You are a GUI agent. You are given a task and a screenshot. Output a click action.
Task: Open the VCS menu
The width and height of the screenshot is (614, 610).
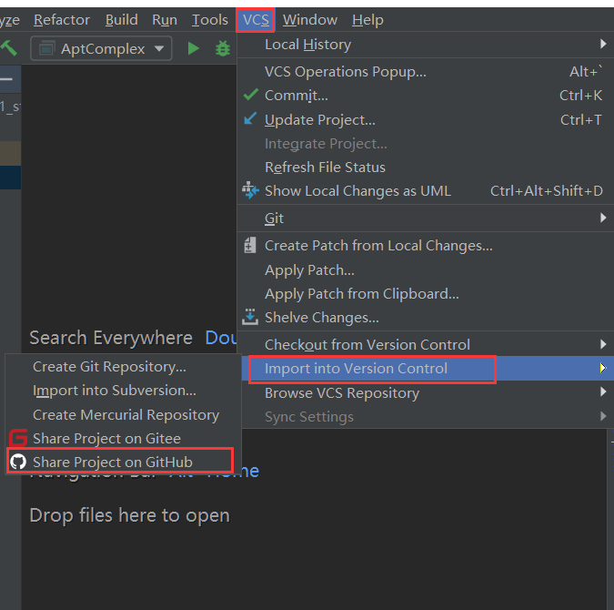(x=256, y=20)
